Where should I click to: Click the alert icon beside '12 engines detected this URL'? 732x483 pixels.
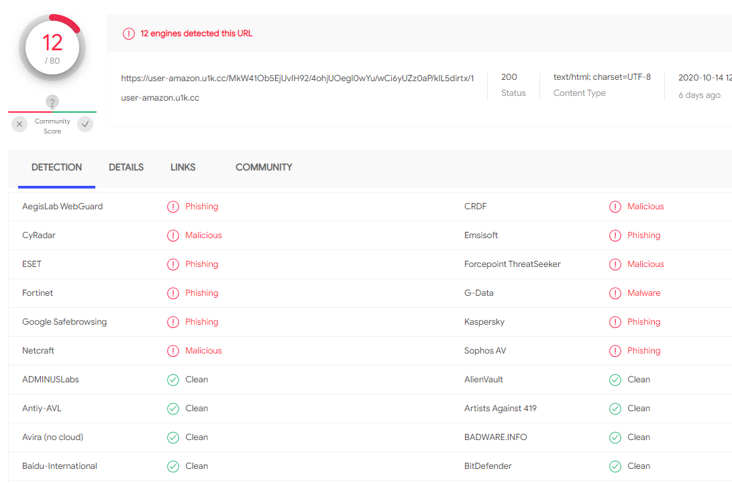click(129, 34)
